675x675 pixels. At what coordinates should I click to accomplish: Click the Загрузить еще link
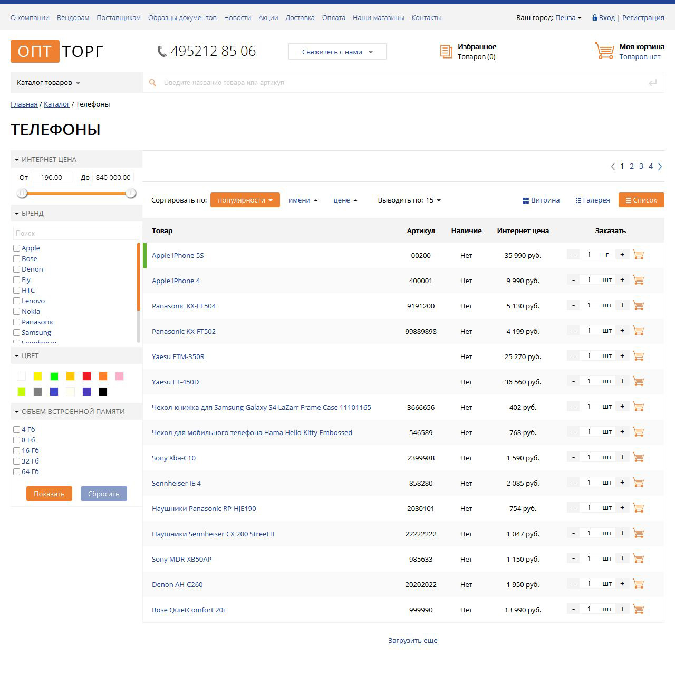coord(412,641)
